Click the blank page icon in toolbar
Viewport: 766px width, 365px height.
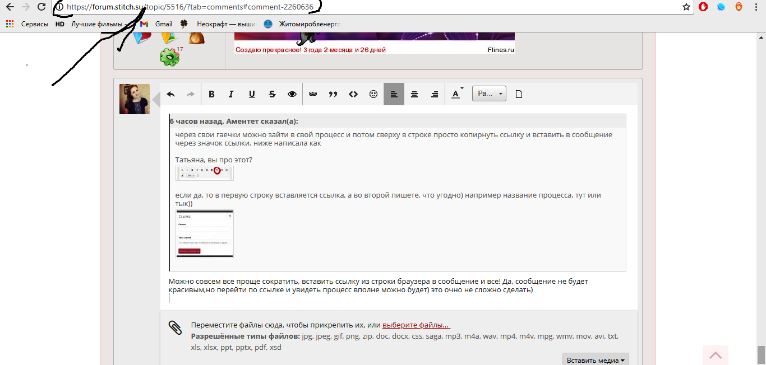tap(519, 94)
